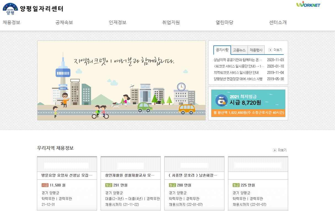Open the 인재정보 menu
The image size is (335, 211).
click(118, 22)
